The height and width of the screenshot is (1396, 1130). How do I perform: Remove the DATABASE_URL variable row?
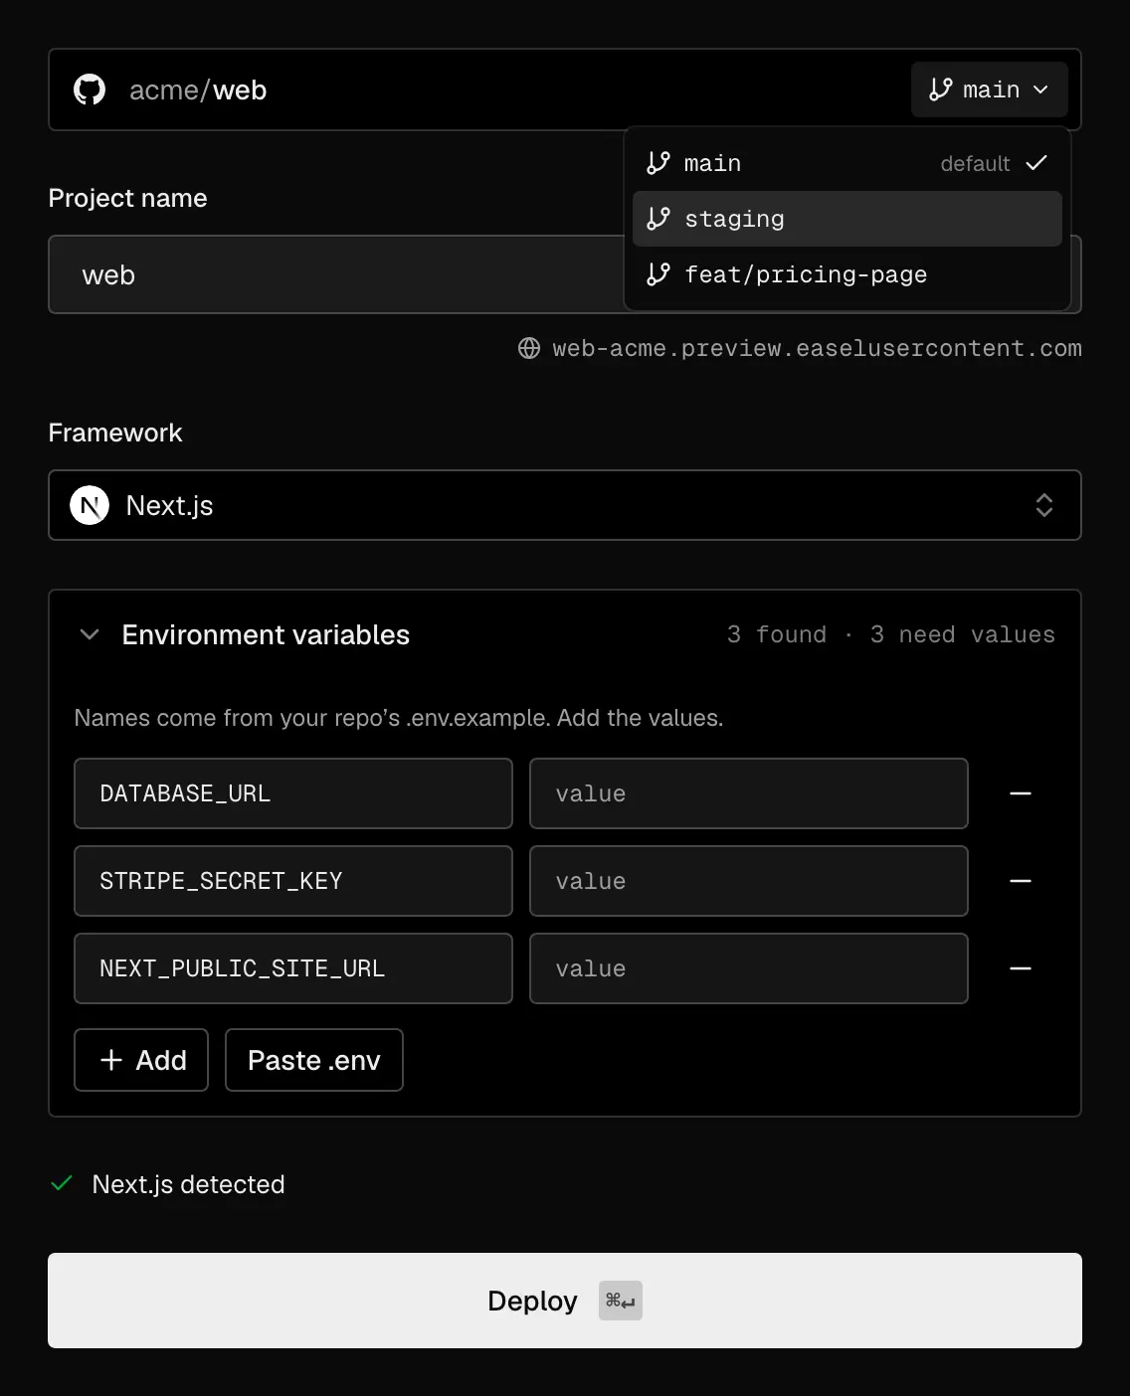[1021, 793]
